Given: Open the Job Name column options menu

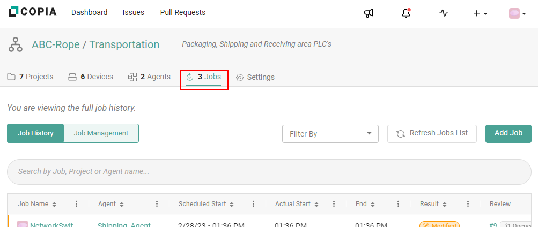Looking at the screenshot, I should pos(77,204).
